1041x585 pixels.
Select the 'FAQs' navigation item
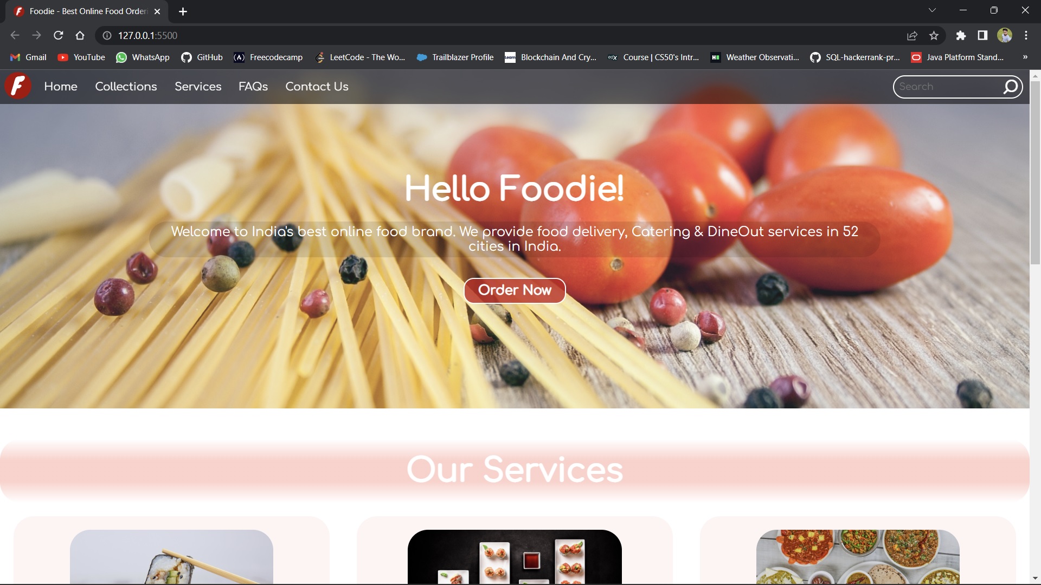pos(254,87)
